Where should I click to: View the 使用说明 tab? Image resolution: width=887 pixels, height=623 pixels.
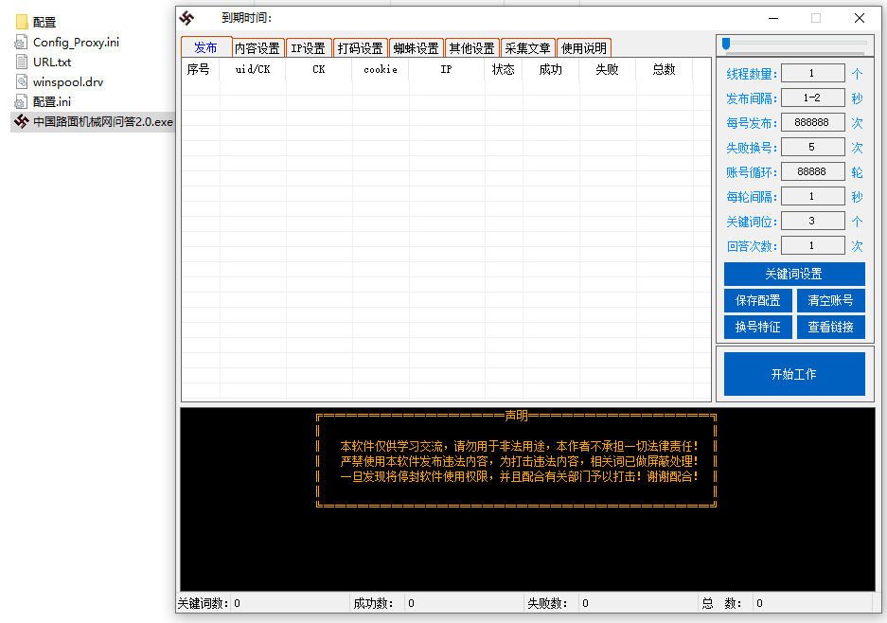pyautogui.click(x=583, y=46)
